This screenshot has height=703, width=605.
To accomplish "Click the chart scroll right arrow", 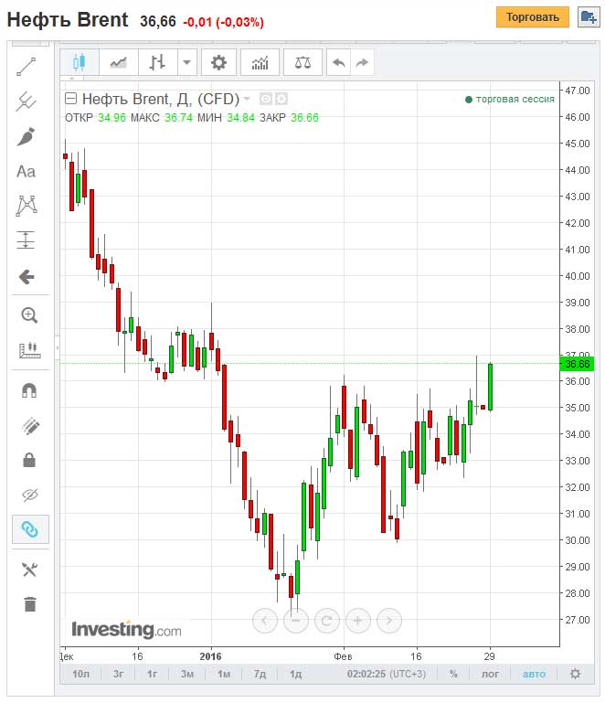I will [x=389, y=621].
